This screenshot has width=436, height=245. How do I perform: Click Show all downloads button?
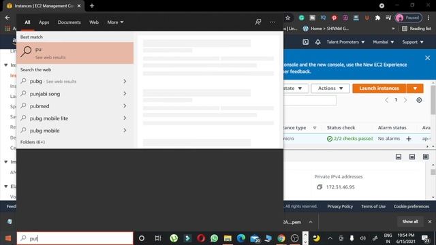[410, 221]
